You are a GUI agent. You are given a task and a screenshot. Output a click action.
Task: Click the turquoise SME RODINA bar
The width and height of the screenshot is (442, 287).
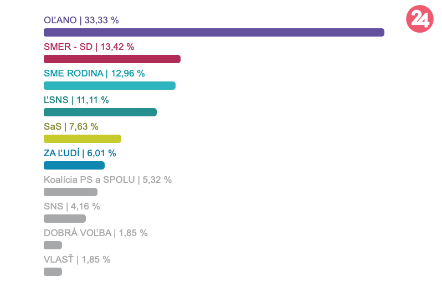[x=110, y=86]
